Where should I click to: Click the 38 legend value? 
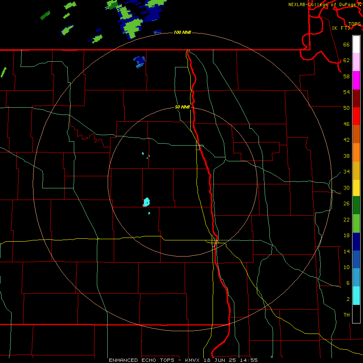pos(346,156)
